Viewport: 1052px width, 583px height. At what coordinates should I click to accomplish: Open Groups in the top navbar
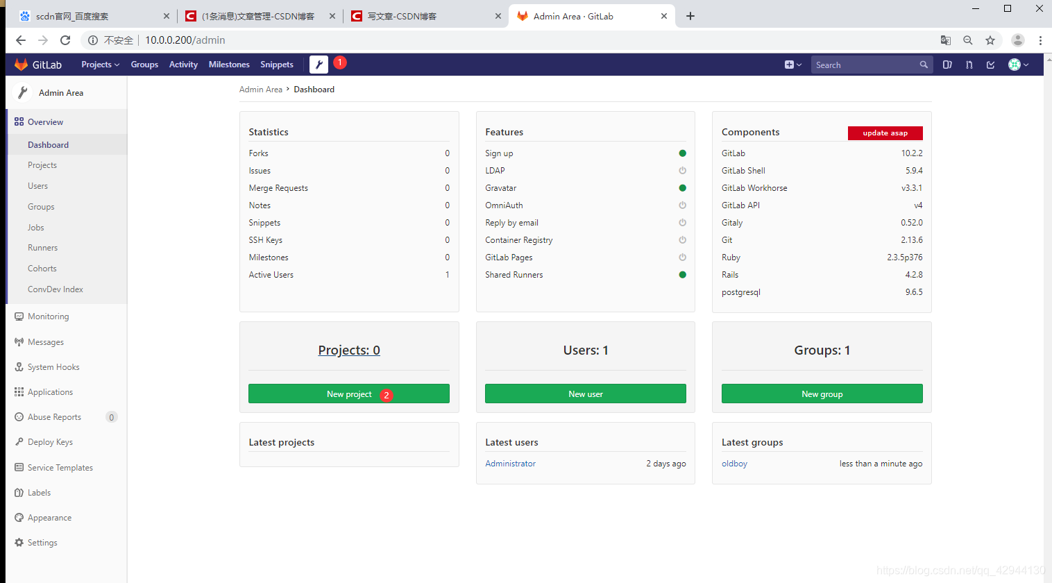click(x=144, y=65)
